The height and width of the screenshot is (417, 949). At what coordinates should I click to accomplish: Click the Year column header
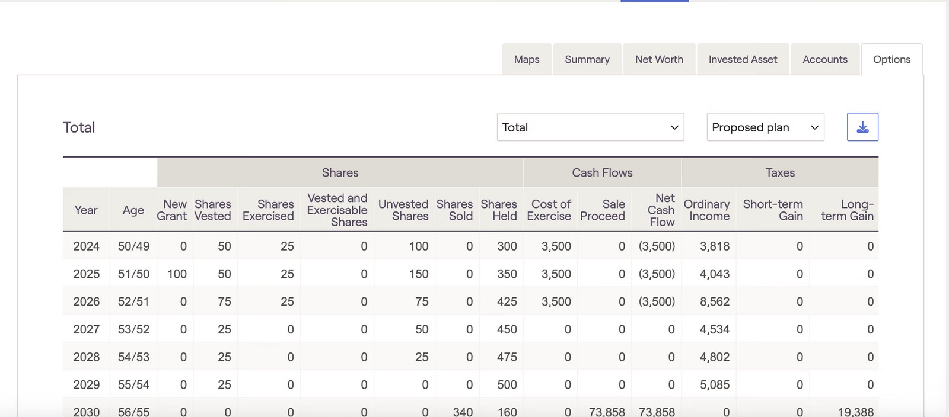pos(86,210)
